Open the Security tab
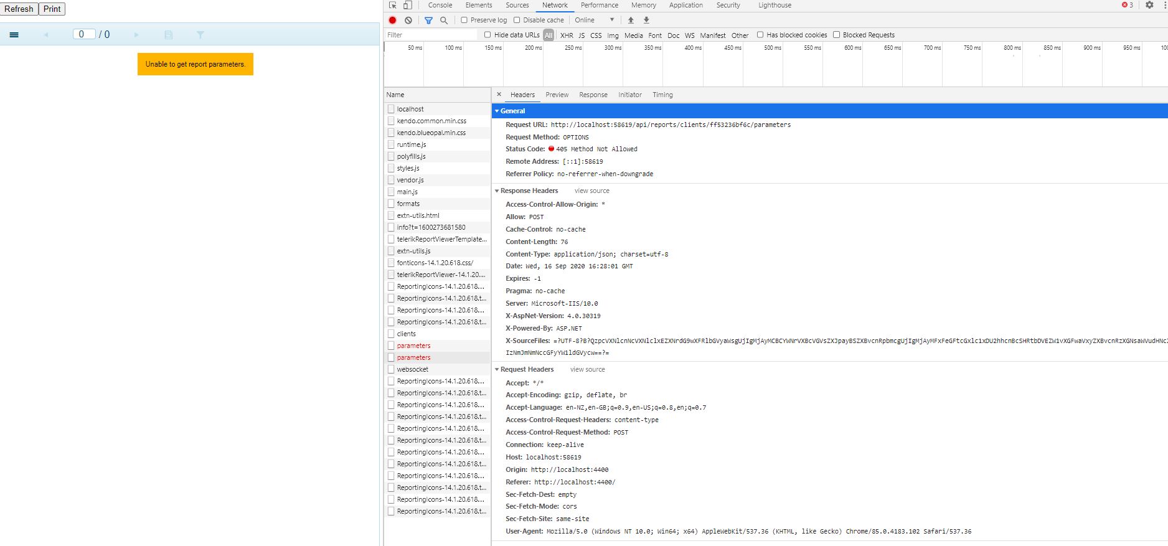 click(x=728, y=5)
